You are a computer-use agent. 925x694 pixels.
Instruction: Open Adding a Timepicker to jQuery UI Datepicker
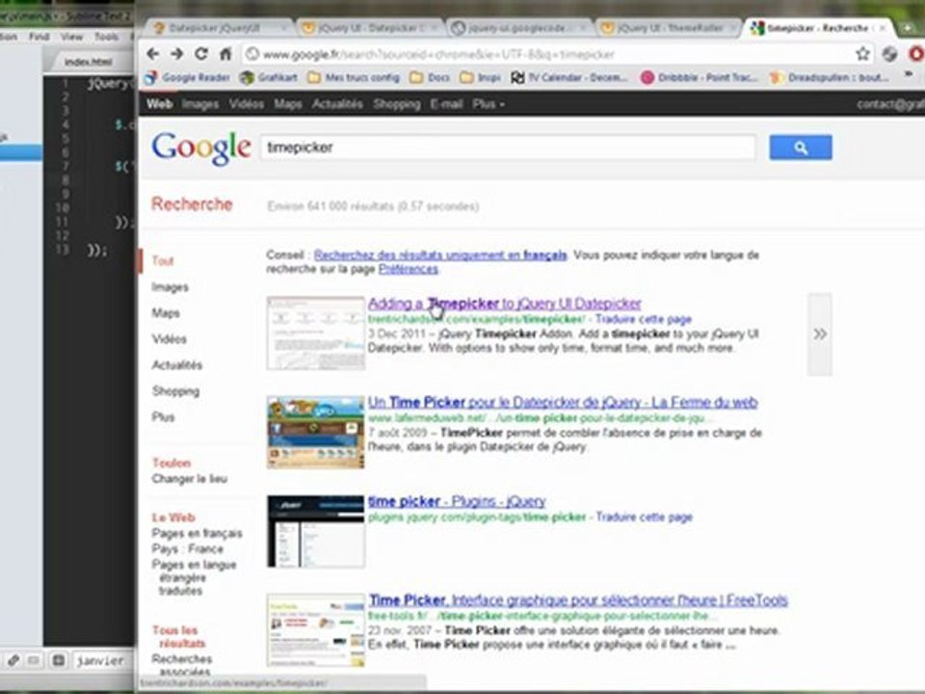(504, 304)
